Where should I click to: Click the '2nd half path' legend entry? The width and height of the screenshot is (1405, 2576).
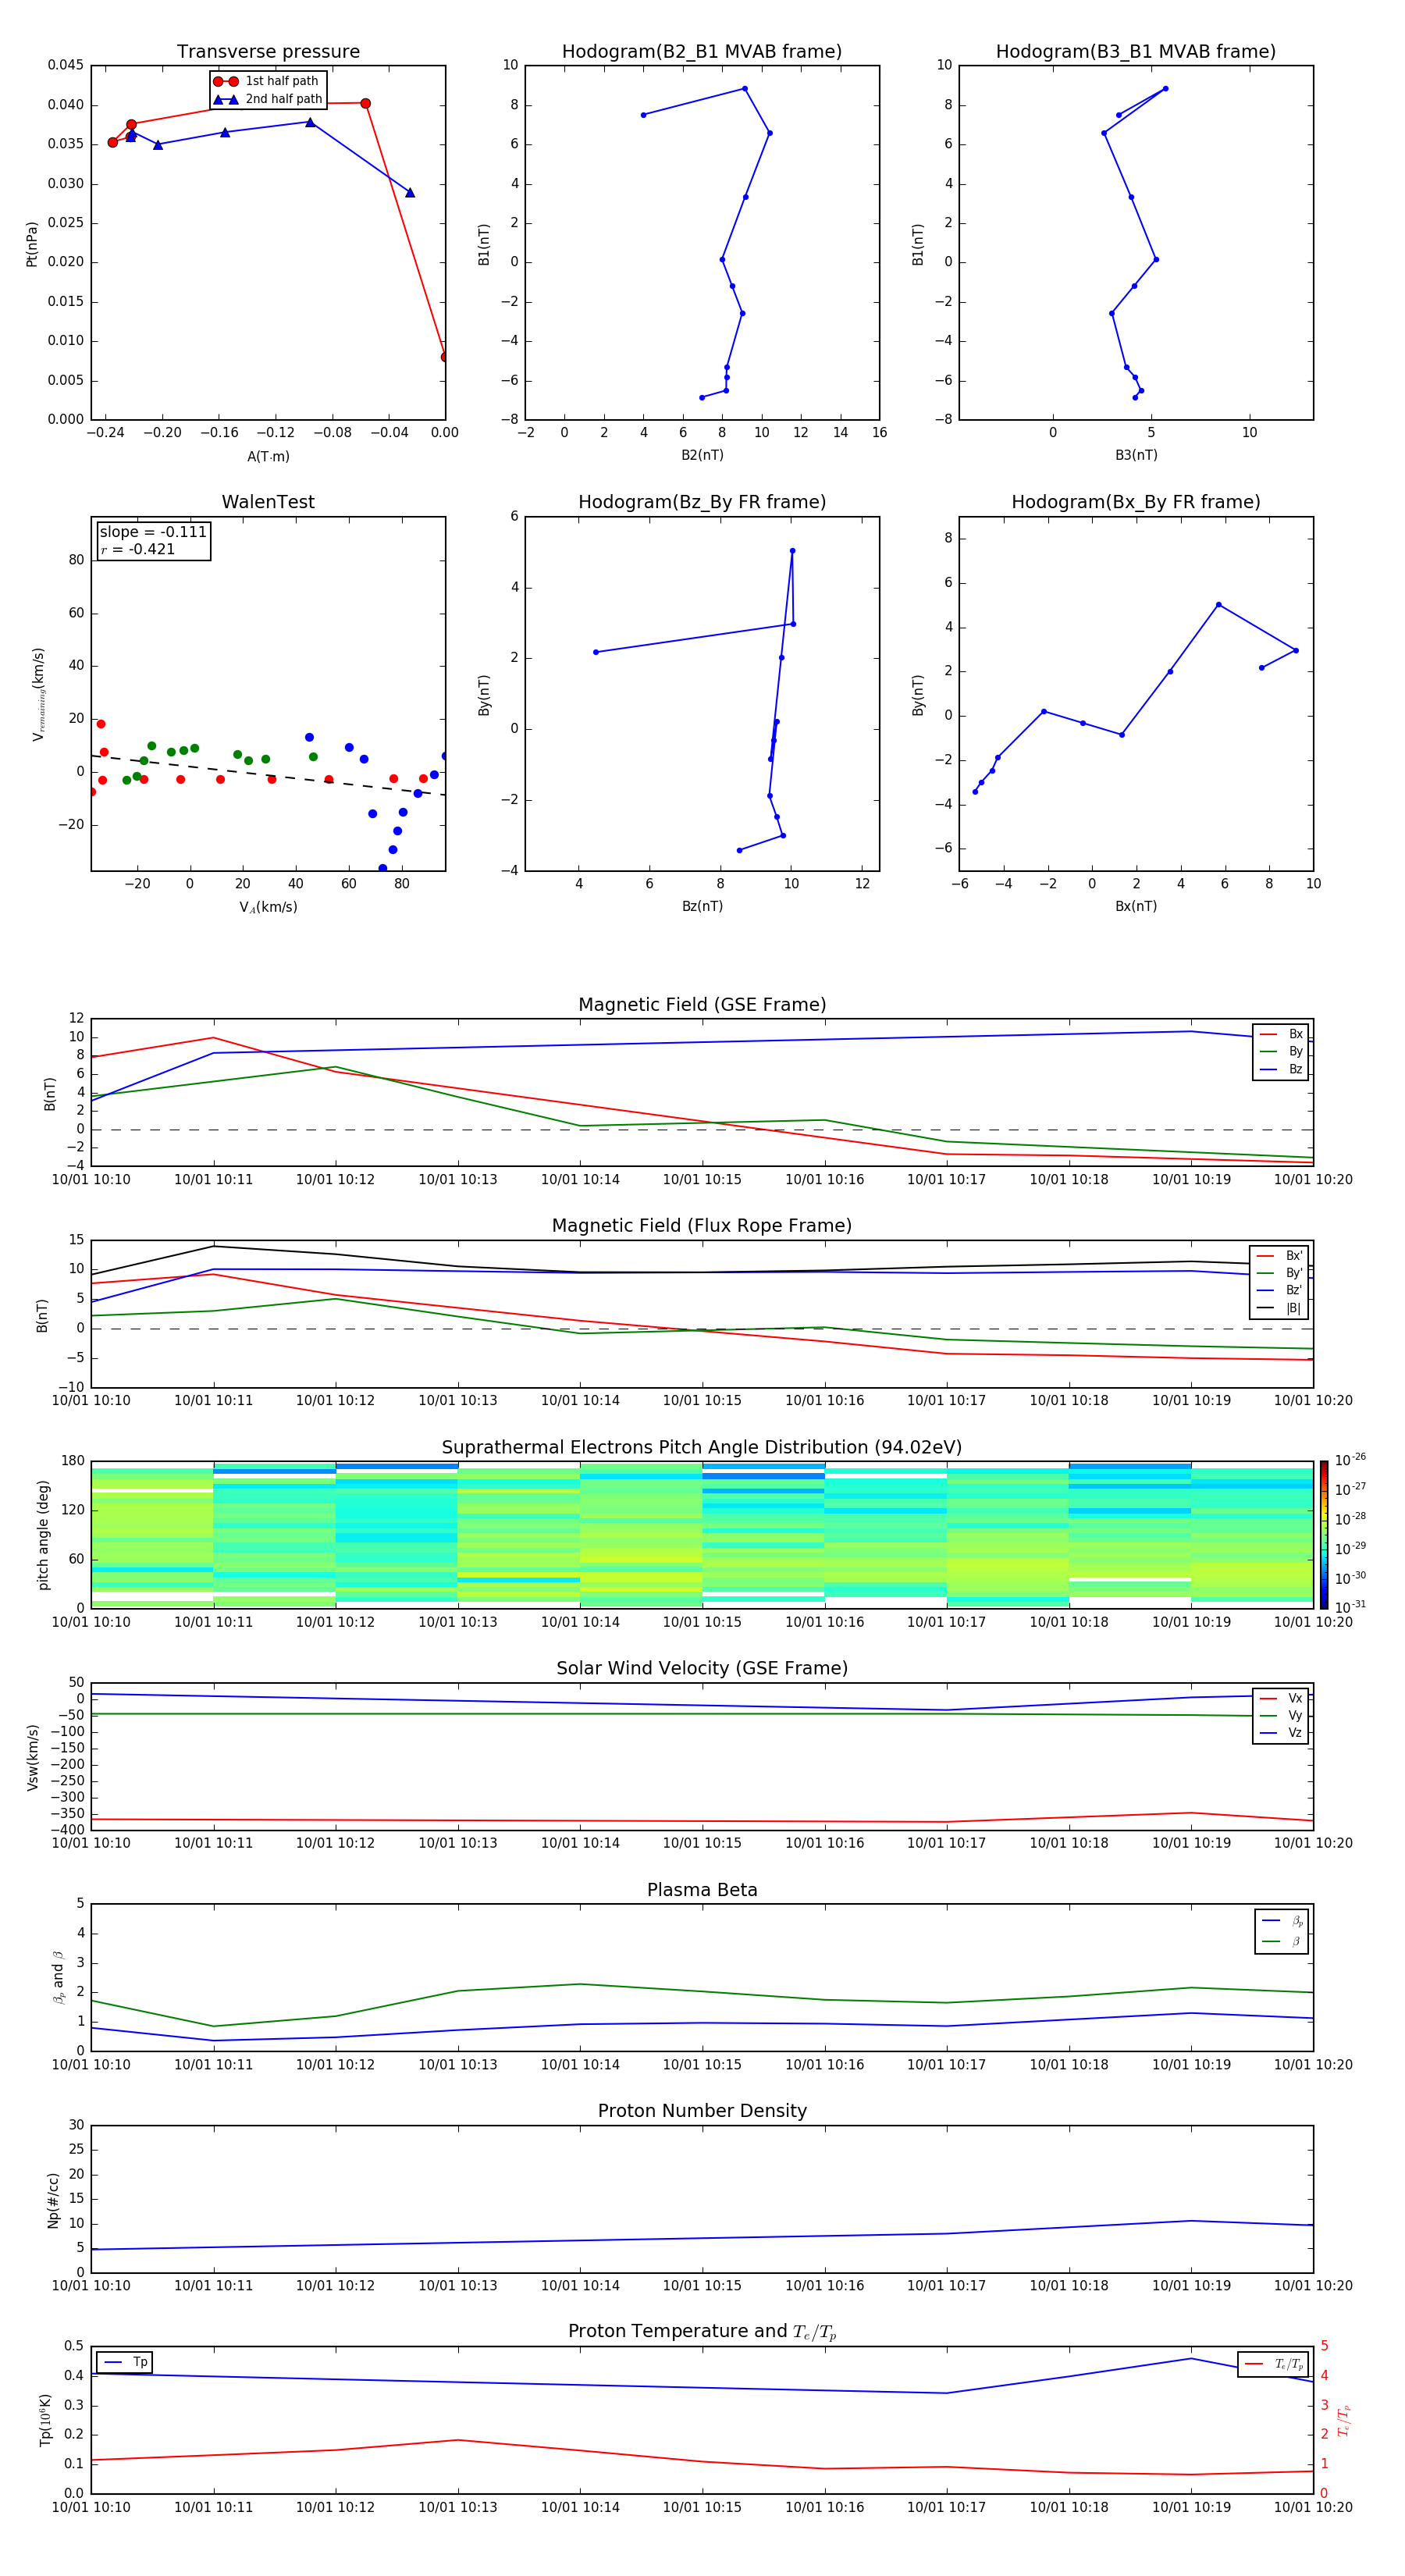[268, 99]
